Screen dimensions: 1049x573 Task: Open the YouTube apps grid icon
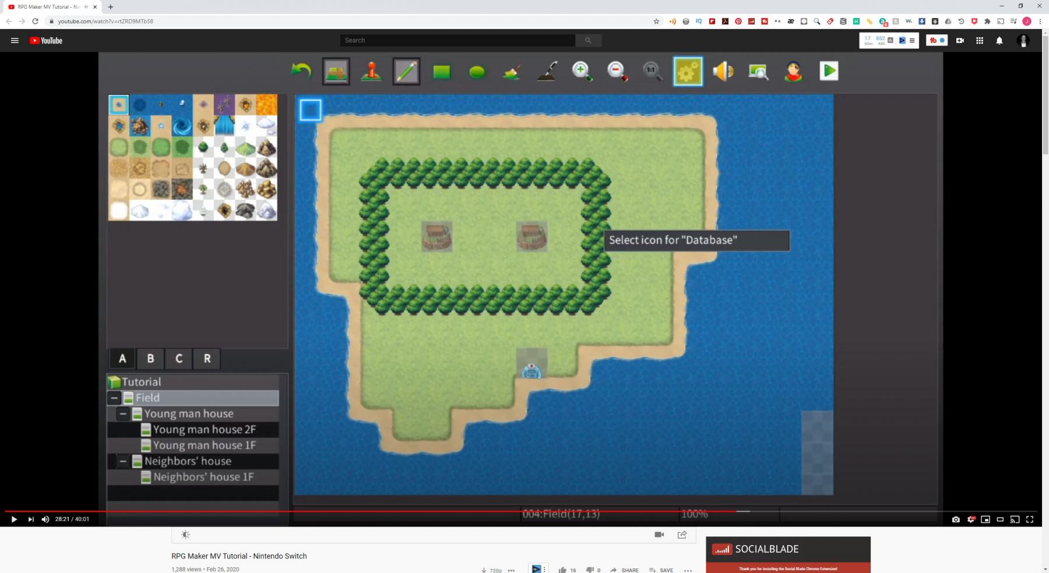[x=980, y=40]
